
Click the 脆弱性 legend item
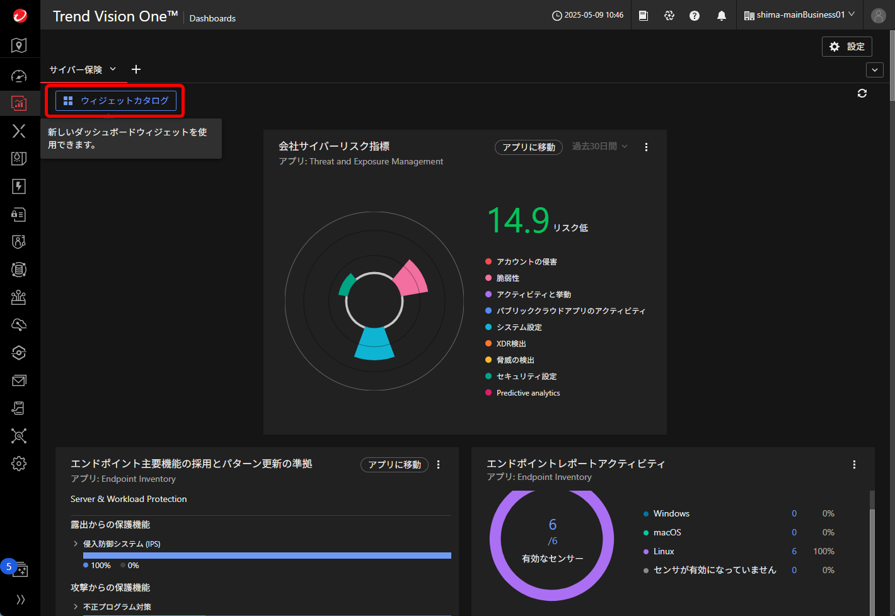[x=502, y=278]
